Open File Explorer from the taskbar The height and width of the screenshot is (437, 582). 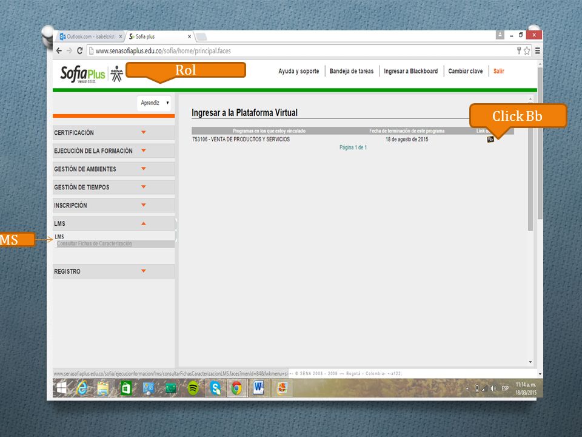pyautogui.click(x=103, y=388)
